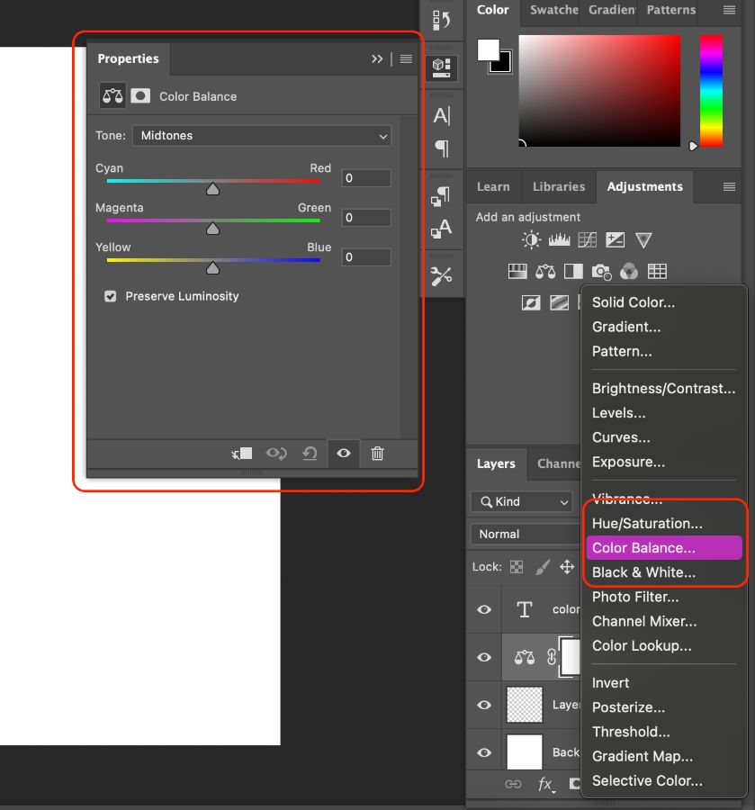
Task: Click the Cyan-Red value field
Action: click(366, 178)
